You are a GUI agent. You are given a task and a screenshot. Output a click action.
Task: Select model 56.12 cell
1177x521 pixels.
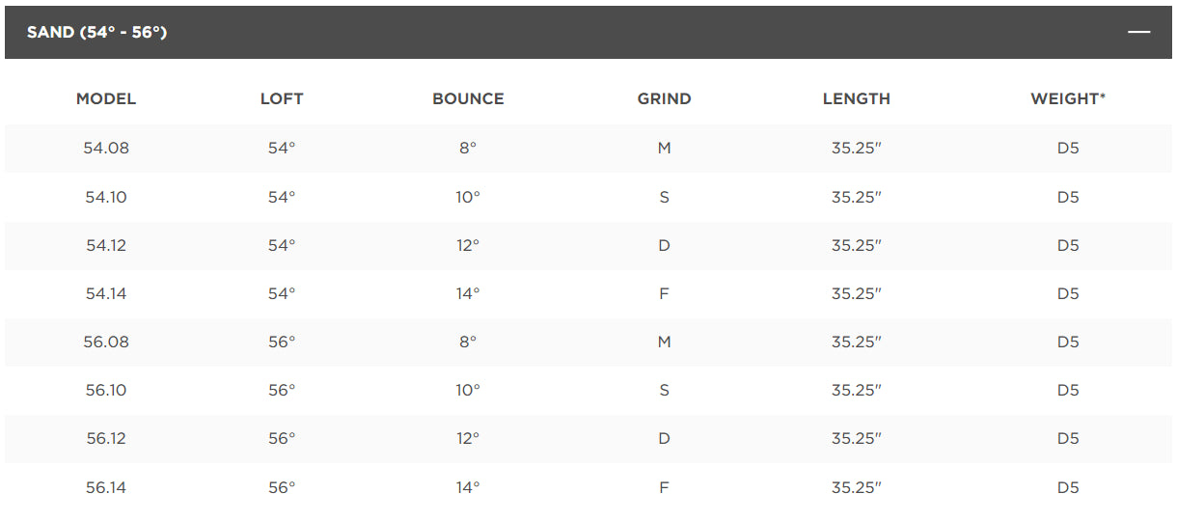coord(106,438)
